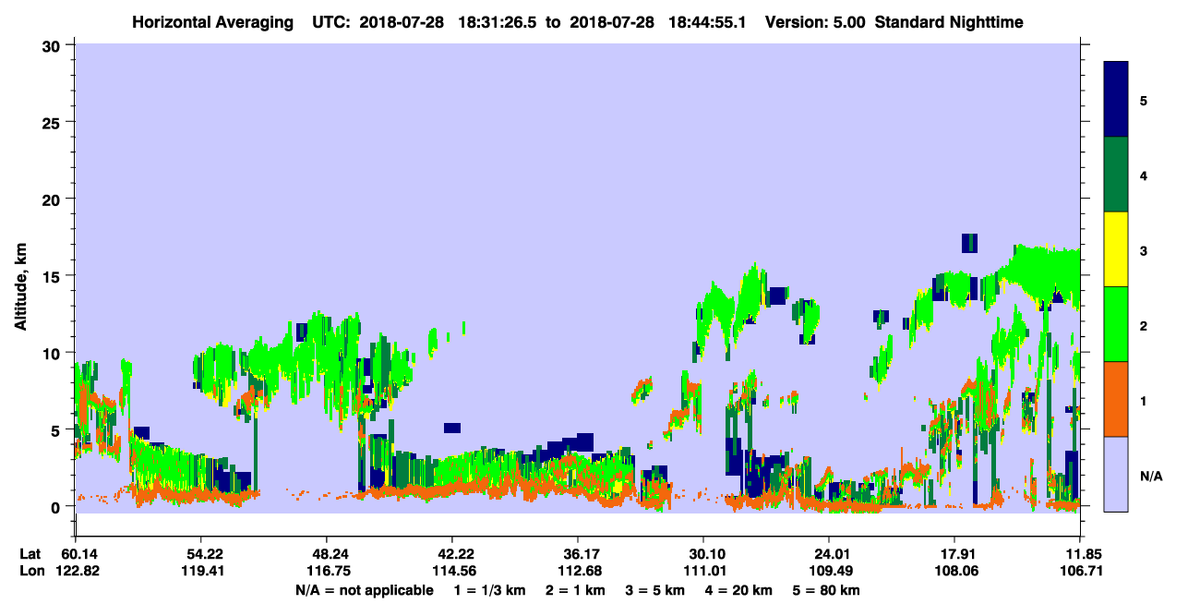Click the legend text 'N/A = not applicable'

click(x=364, y=590)
